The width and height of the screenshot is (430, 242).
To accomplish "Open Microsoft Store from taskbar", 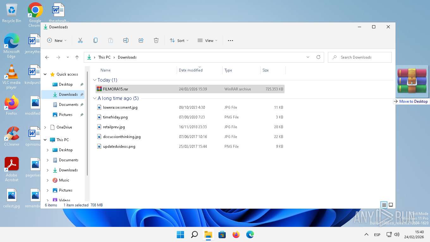I will tap(222, 234).
